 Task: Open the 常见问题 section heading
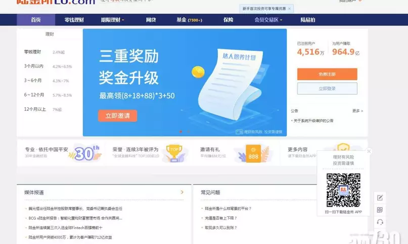[210, 193]
